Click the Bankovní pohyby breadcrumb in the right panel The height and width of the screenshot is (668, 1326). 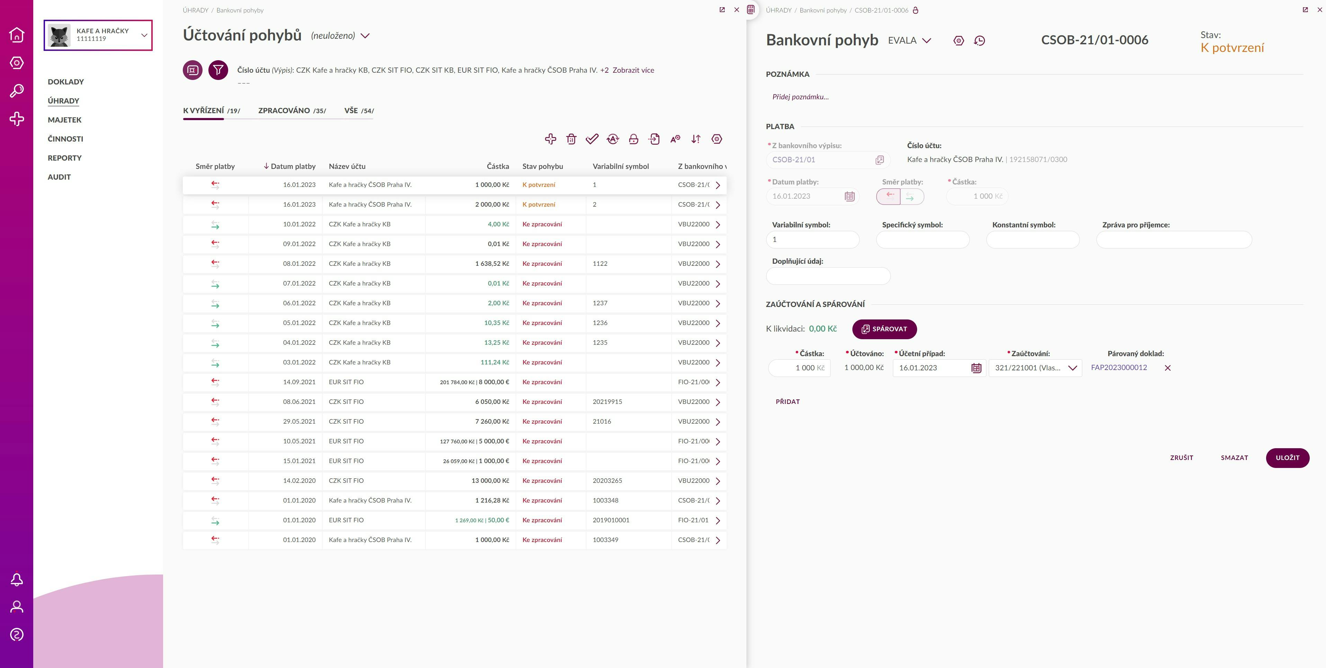pyautogui.click(x=823, y=10)
